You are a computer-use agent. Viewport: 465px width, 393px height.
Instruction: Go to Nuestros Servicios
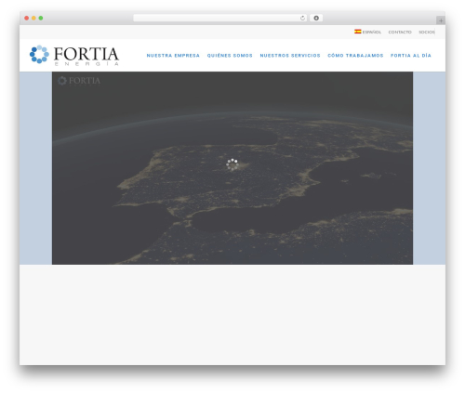coord(290,56)
